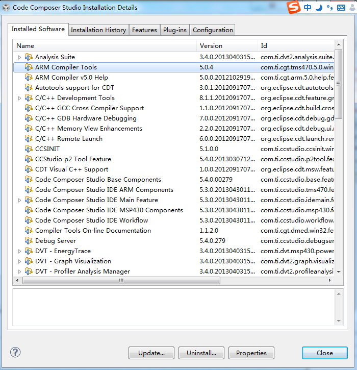The height and width of the screenshot is (370, 357).
Task: Click the Compiler Tools On-line Documentation icon
Action: (29, 231)
